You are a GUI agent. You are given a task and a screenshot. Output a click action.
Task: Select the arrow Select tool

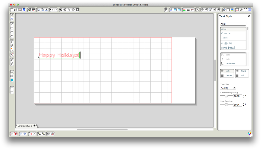[12, 15]
